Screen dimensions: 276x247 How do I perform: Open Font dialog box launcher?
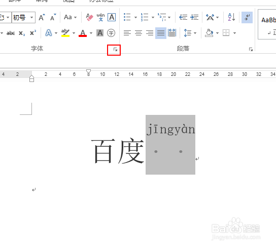[115, 50]
